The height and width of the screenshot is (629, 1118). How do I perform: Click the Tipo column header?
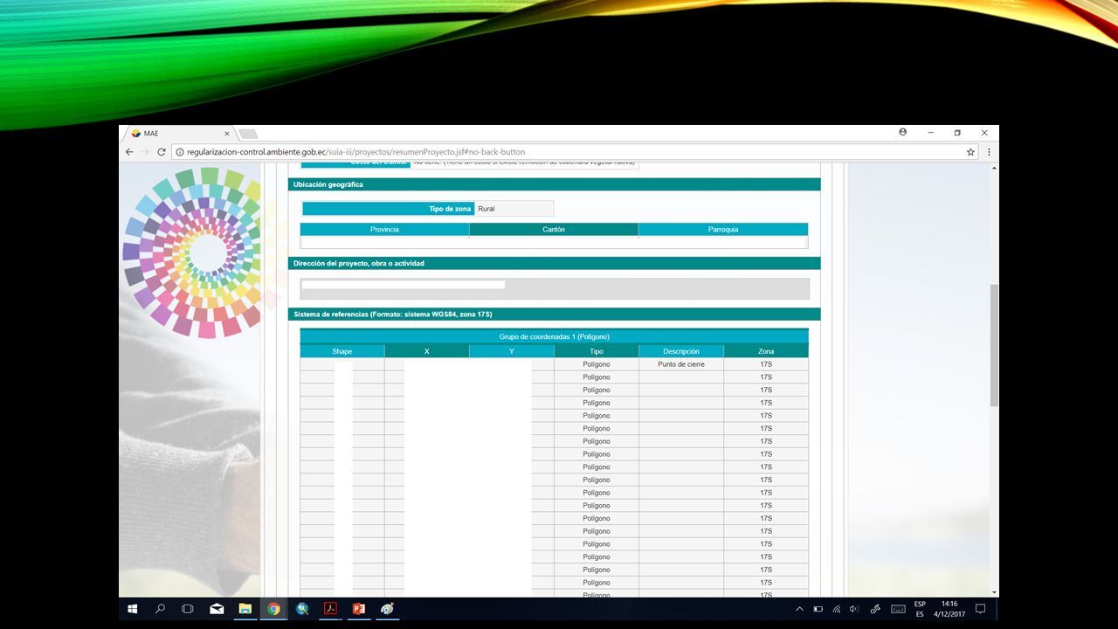click(x=597, y=351)
